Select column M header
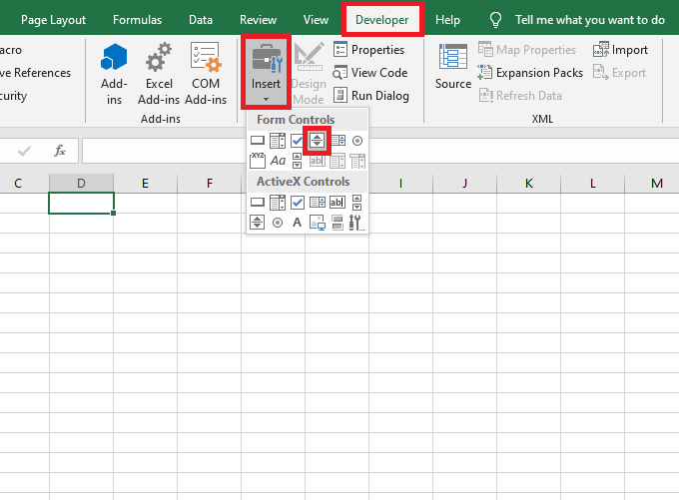Image resolution: width=679 pixels, height=500 pixels. click(x=657, y=183)
